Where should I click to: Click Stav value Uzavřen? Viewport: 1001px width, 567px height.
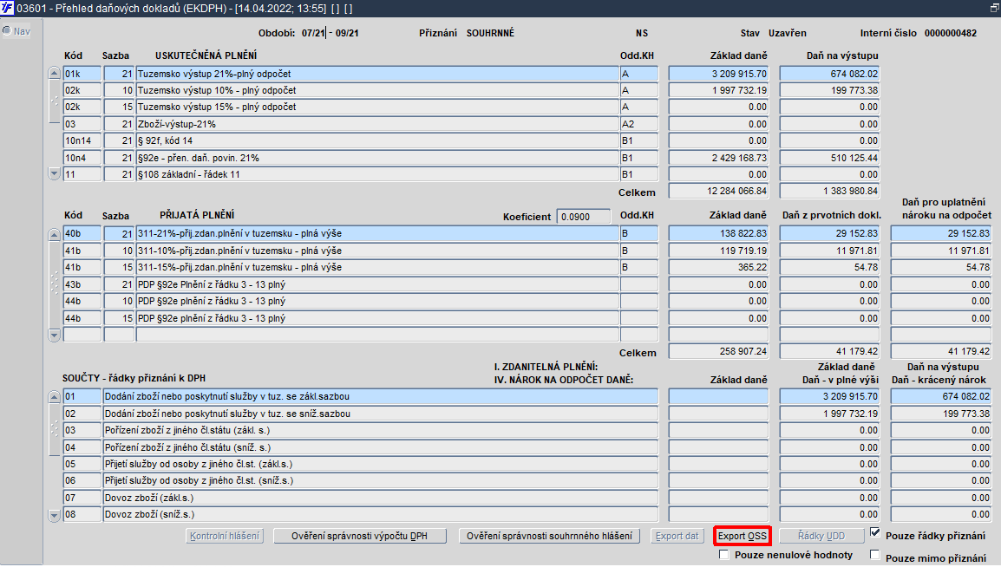787,33
